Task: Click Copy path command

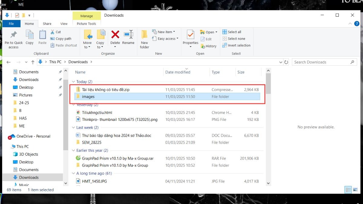Action: [61, 39]
